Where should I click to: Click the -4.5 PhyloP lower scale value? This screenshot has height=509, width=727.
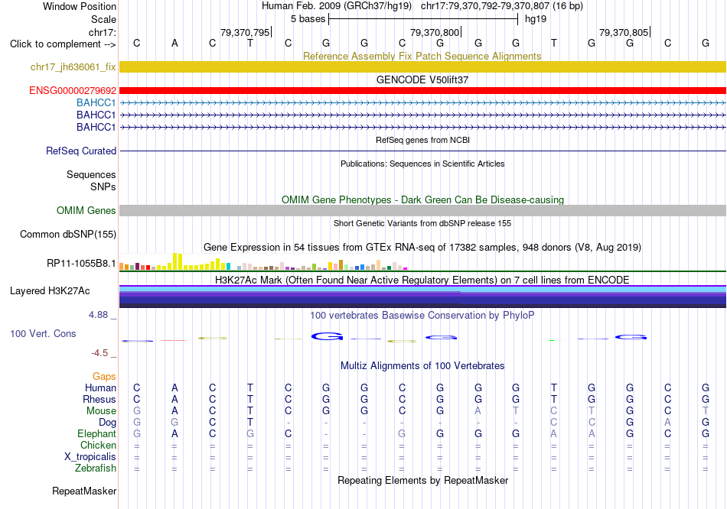click(x=99, y=353)
